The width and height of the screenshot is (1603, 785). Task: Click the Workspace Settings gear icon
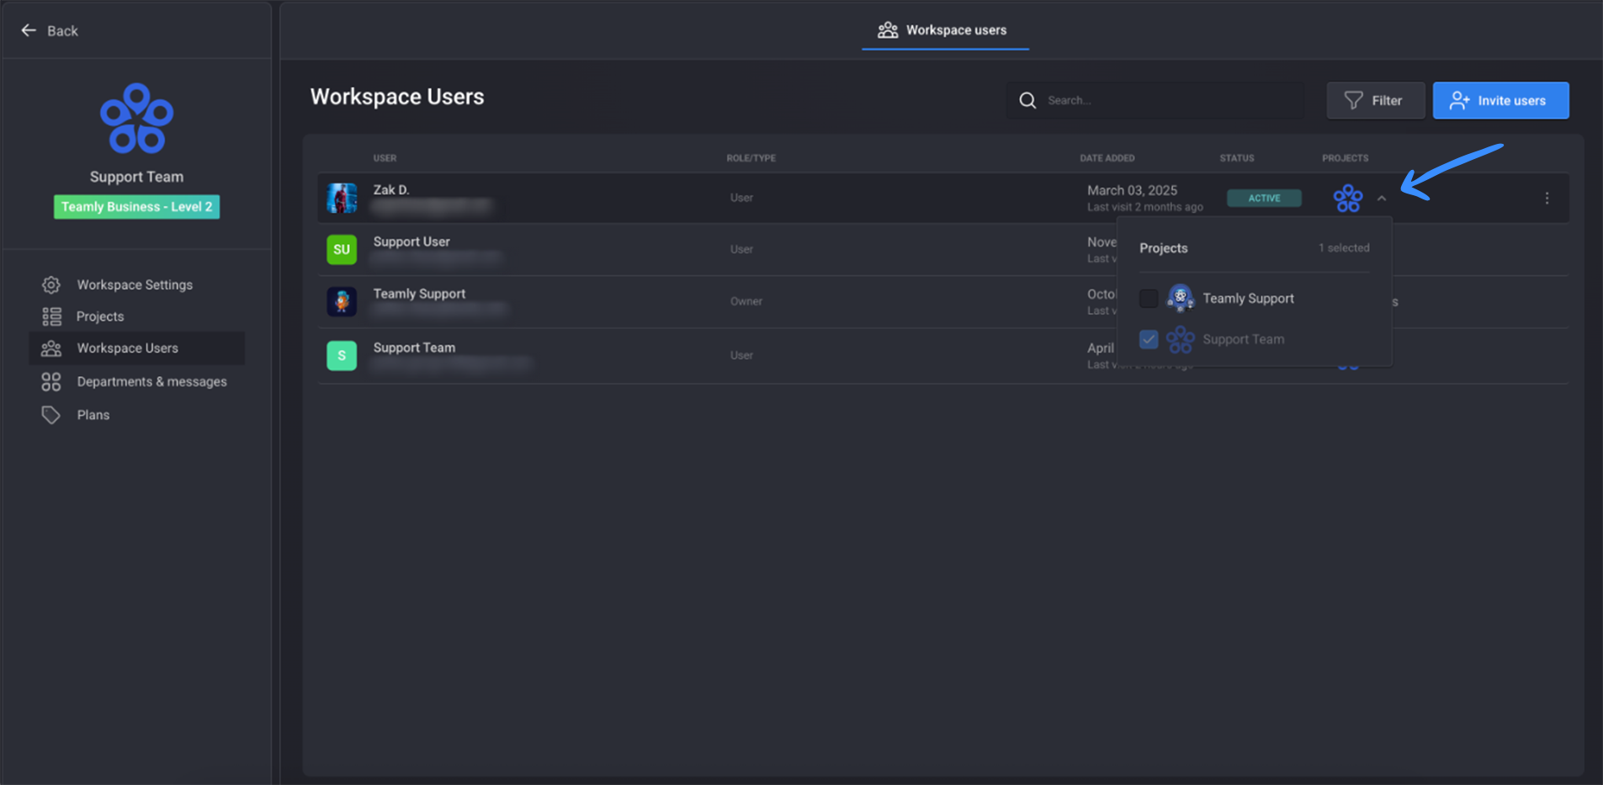tap(51, 284)
